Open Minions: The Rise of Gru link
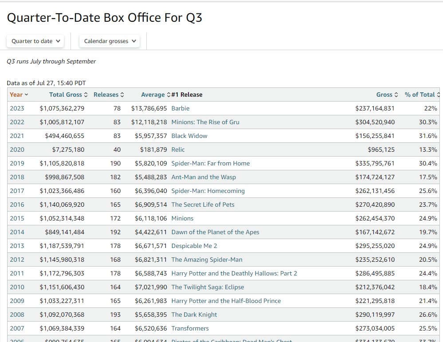 [x=205, y=122]
